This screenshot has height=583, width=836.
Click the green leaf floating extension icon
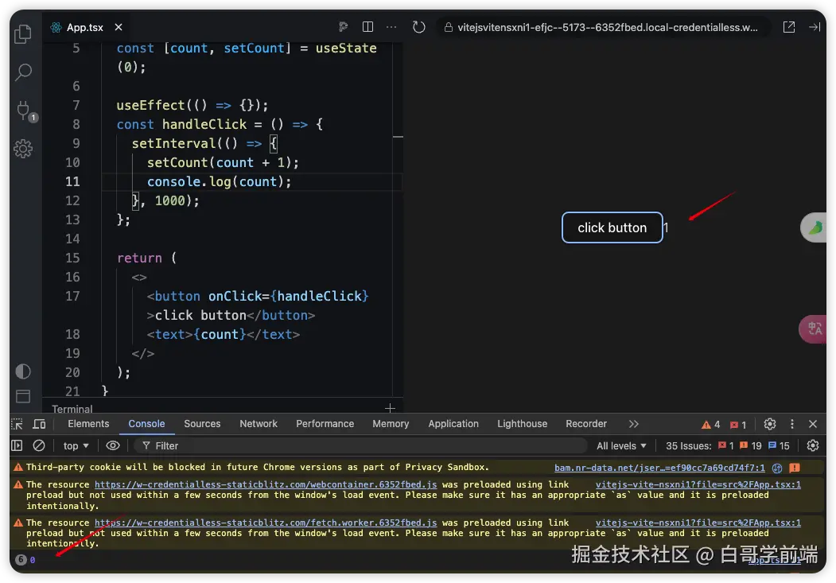tap(815, 227)
